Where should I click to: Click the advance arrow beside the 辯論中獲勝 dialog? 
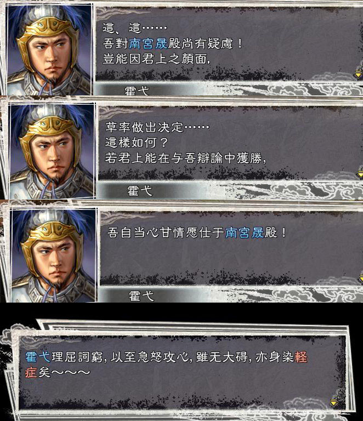tap(360, 172)
